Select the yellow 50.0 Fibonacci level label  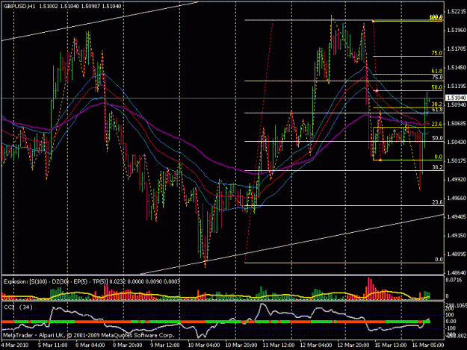click(x=437, y=87)
